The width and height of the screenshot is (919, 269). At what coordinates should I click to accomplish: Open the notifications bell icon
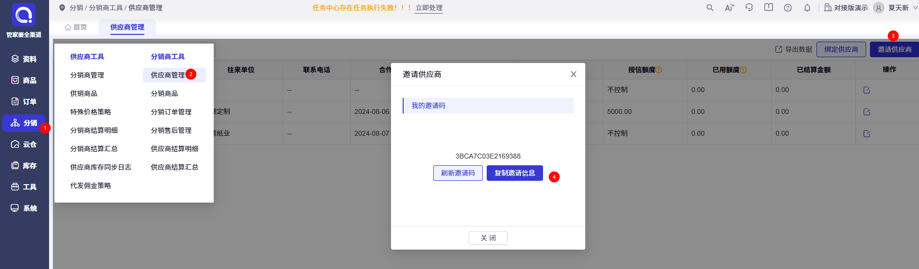(807, 8)
